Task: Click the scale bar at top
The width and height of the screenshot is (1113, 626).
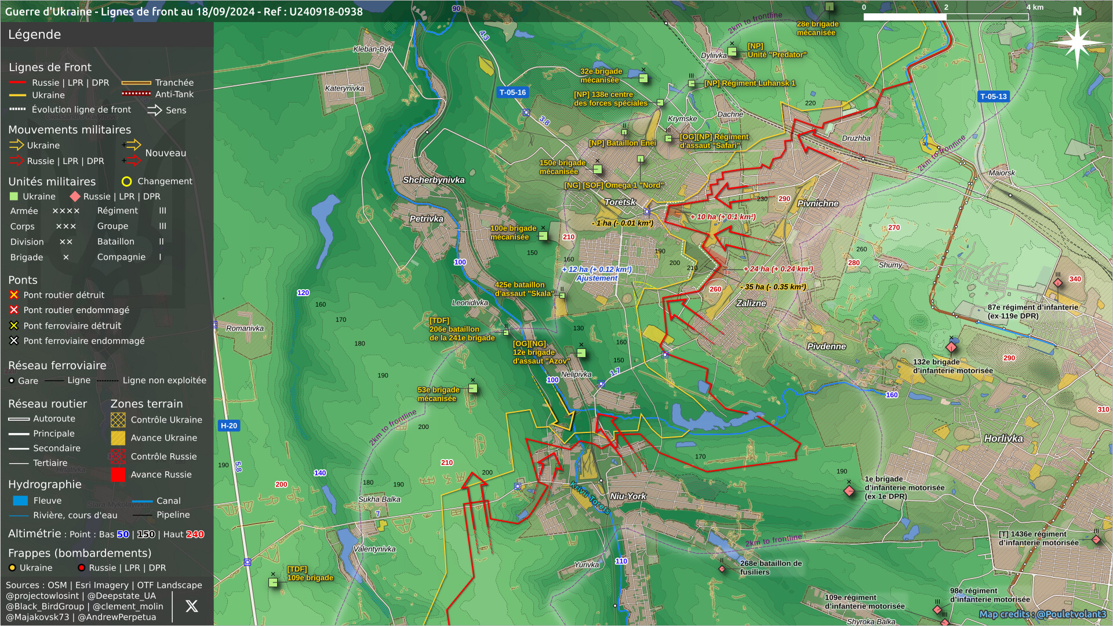Action: [x=945, y=17]
